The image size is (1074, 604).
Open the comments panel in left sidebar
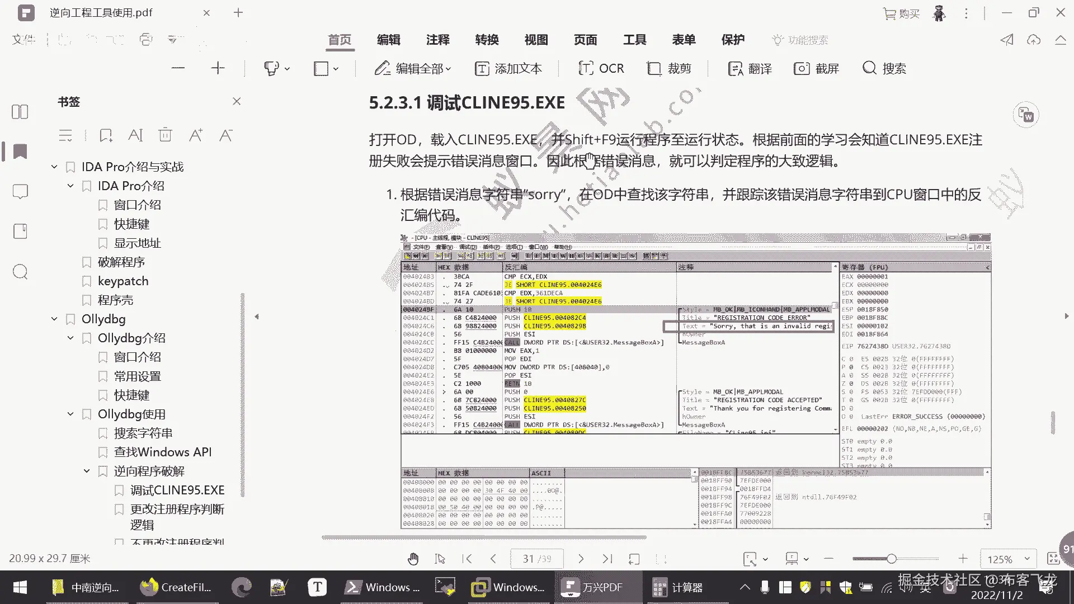(20, 192)
